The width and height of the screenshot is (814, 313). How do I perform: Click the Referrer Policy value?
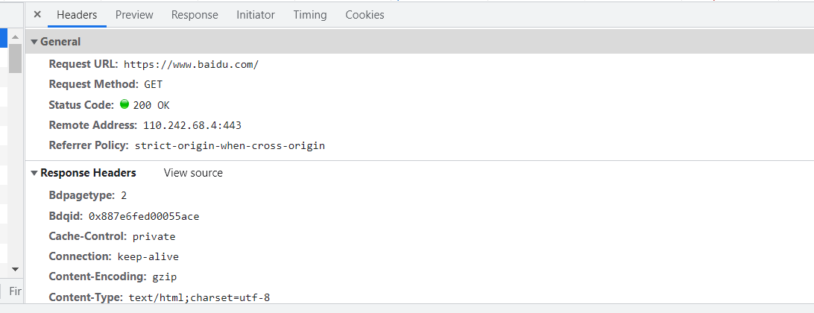pyautogui.click(x=230, y=146)
